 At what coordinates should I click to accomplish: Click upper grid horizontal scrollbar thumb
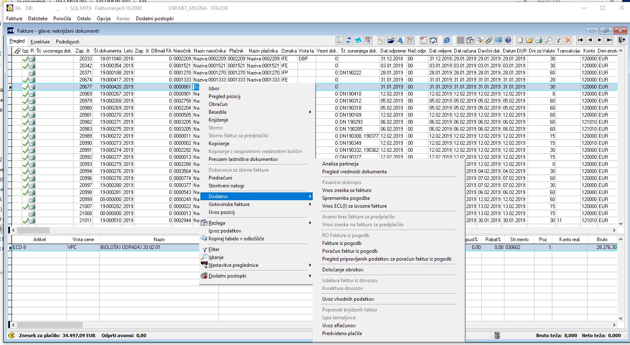click(x=33, y=230)
